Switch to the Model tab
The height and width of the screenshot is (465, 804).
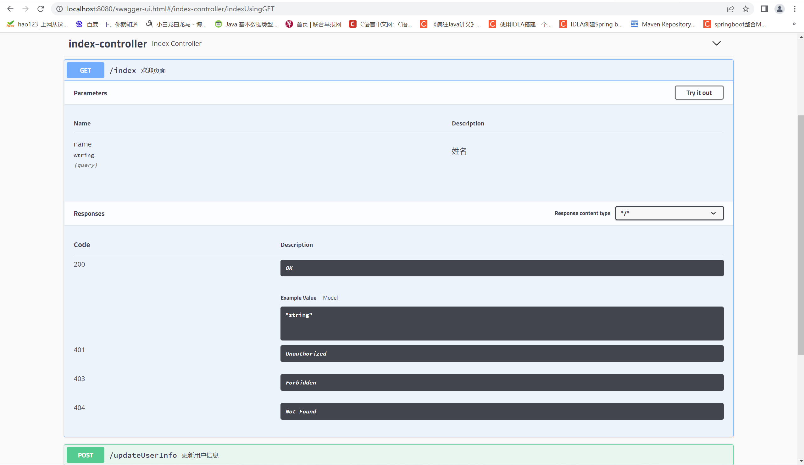point(330,297)
